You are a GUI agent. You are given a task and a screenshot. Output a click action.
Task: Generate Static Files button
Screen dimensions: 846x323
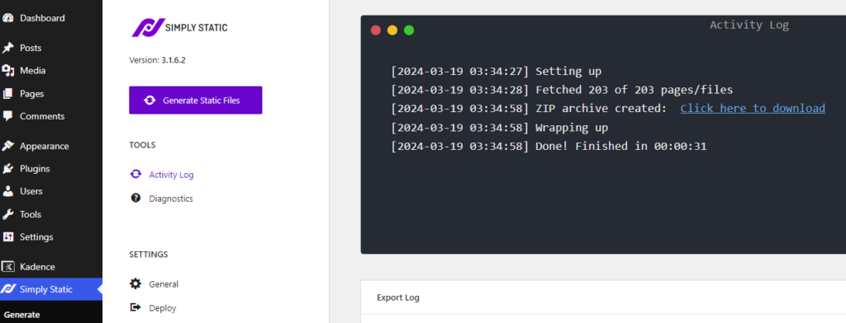coord(195,101)
